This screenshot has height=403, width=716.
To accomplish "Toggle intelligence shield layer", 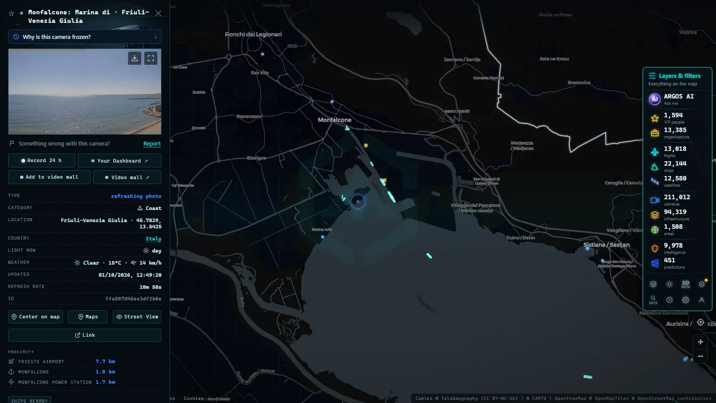I will pyautogui.click(x=655, y=249).
